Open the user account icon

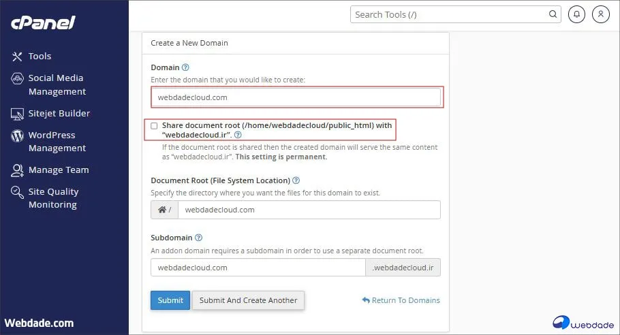(x=600, y=14)
